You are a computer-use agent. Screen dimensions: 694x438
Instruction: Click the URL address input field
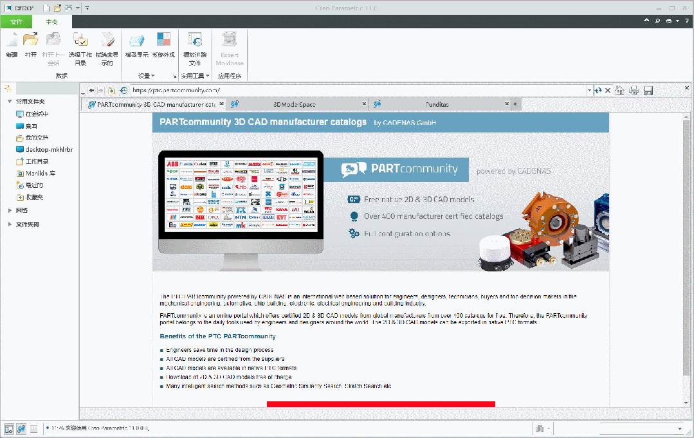[x=358, y=90]
